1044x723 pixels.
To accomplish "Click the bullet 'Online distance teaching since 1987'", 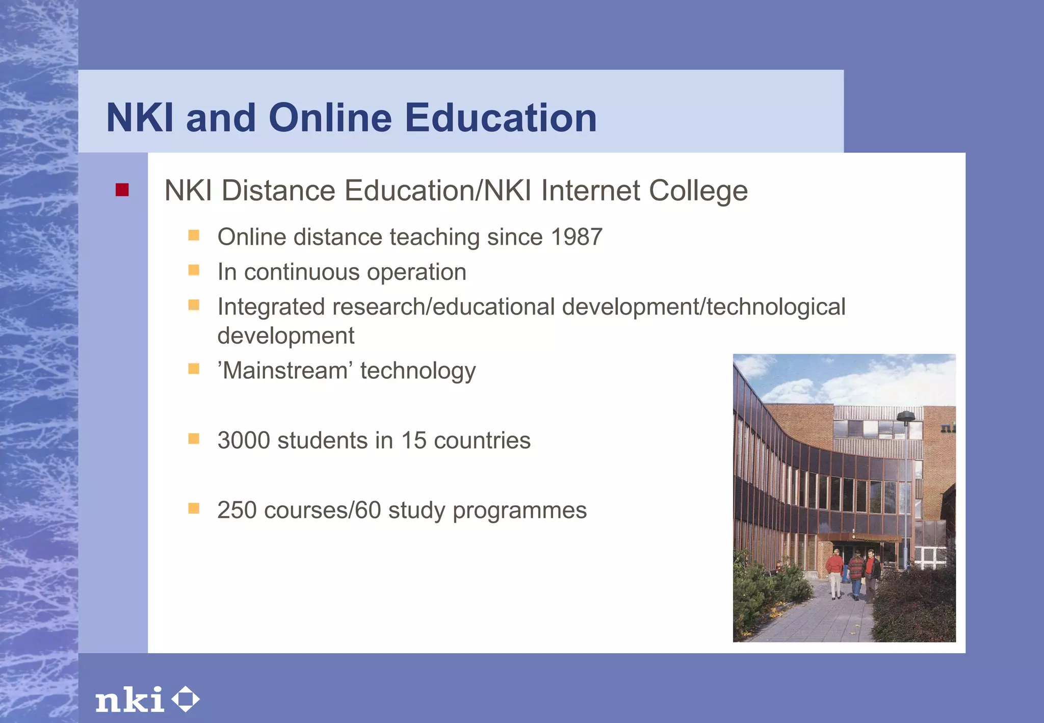I will (x=410, y=237).
